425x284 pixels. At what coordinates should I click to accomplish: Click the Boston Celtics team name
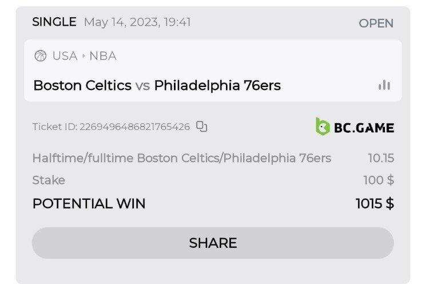(x=82, y=86)
